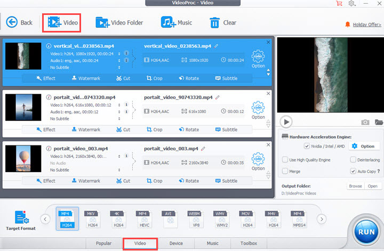The image size is (384, 251).
Task: Expand subtitle selector of vertical_video_0238563.mp4
Action: tap(119, 67)
